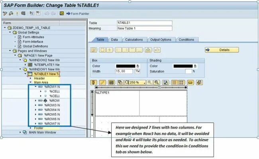Expand the MAIN Main Window node
This screenshot has height=159, width=259.
click(x=20, y=132)
